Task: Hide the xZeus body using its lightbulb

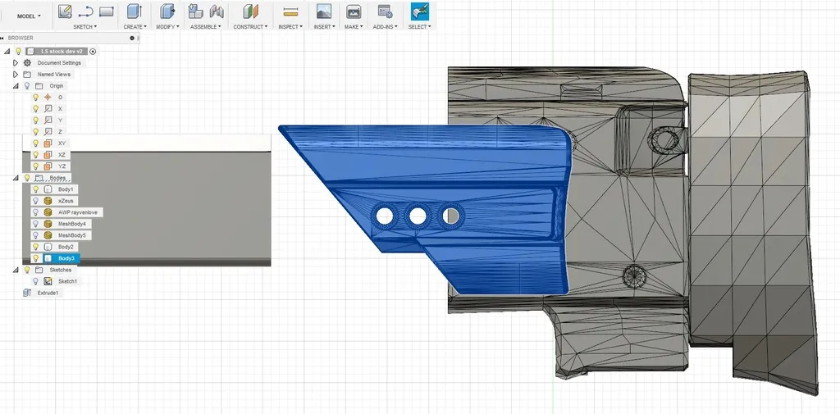Action: 35,201
